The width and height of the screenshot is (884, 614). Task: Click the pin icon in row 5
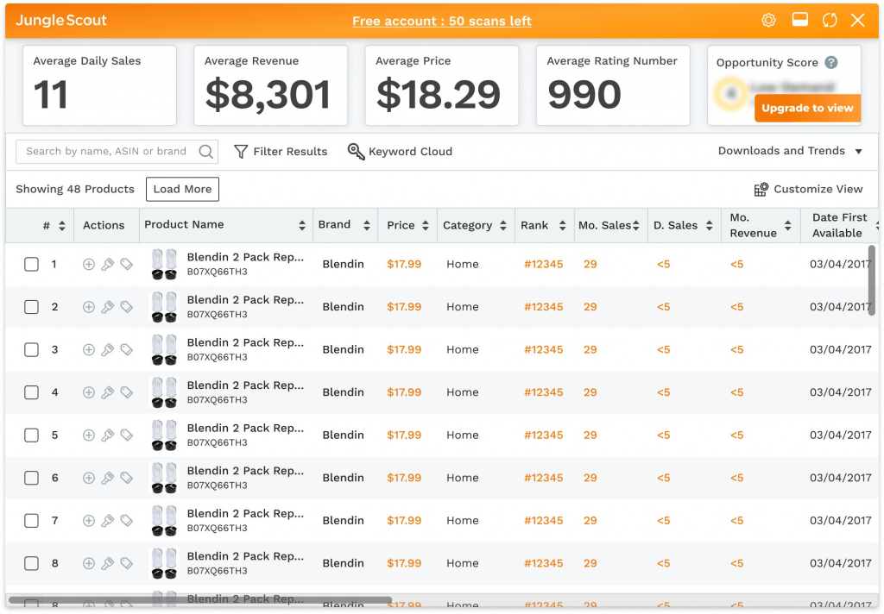(x=108, y=435)
